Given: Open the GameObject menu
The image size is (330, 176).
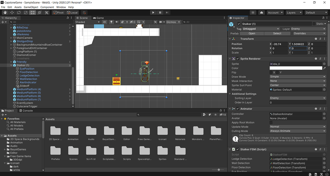Looking at the screenshot, I should (31, 7).
